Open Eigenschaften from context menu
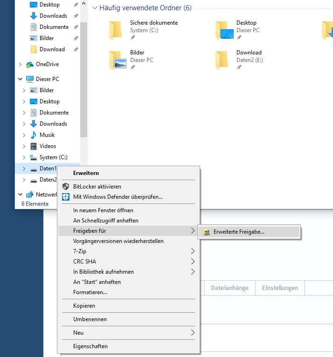 pyautogui.click(x=129, y=346)
